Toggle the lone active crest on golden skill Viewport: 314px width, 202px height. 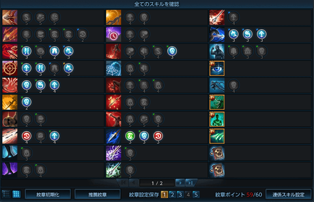tap(26, 102)
